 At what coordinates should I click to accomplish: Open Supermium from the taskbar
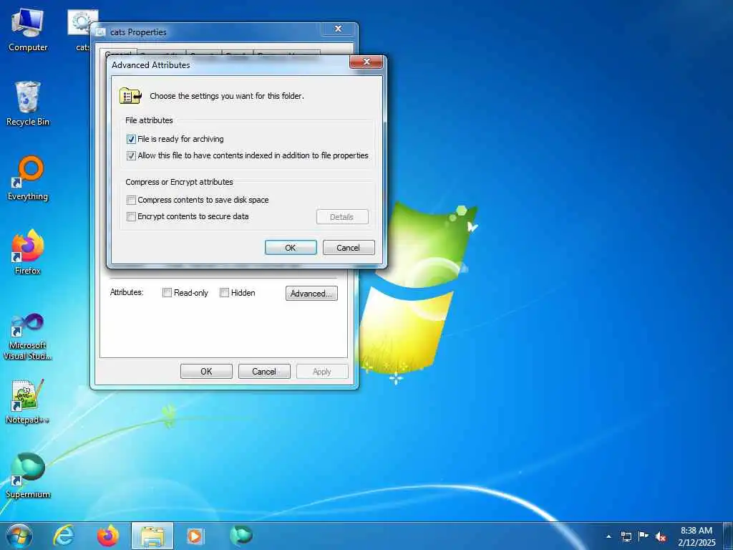tap(241, 536)
